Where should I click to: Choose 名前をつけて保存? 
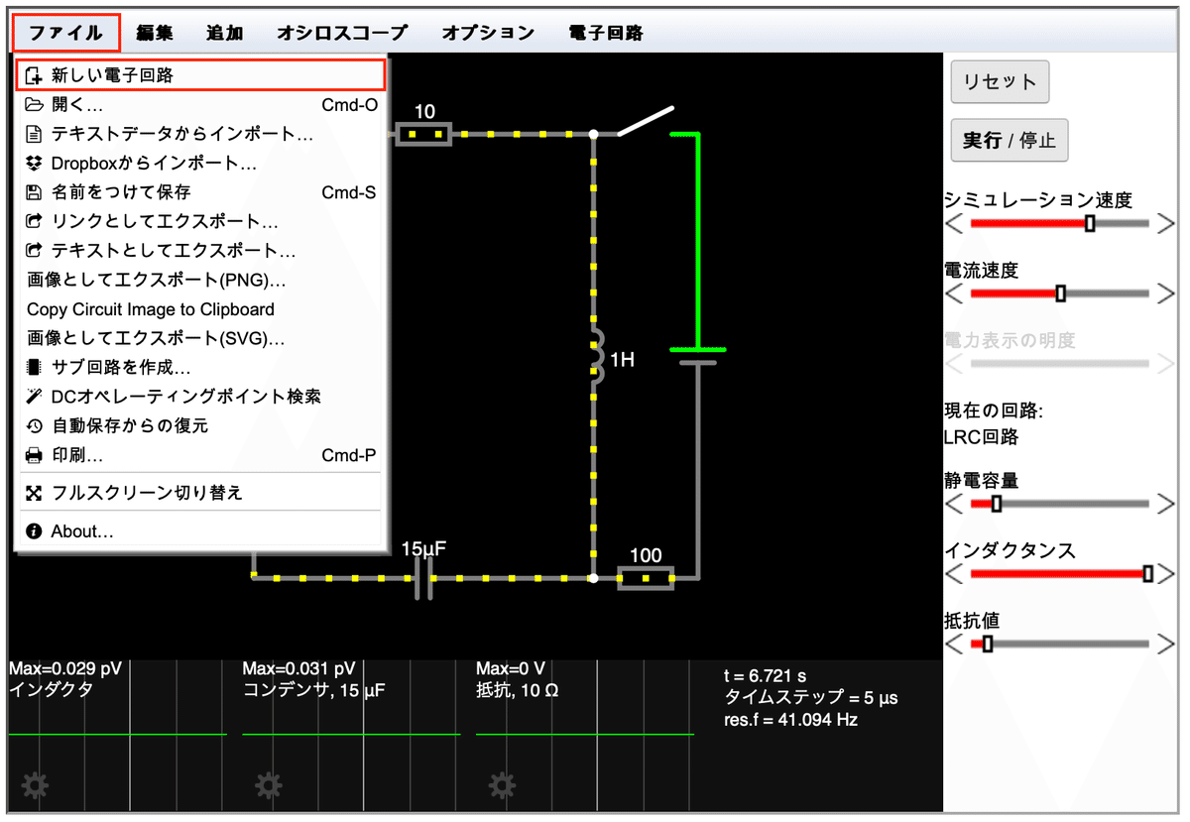click(200, 192)
